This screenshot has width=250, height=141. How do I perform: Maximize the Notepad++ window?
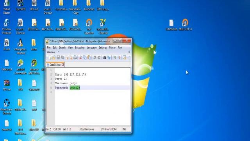click(x=120, y=40)
